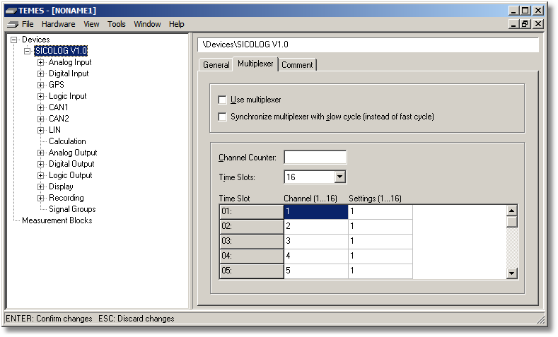Select Calculation in the device tree
This screenshot has height=337, width=558.
[67, 141]
